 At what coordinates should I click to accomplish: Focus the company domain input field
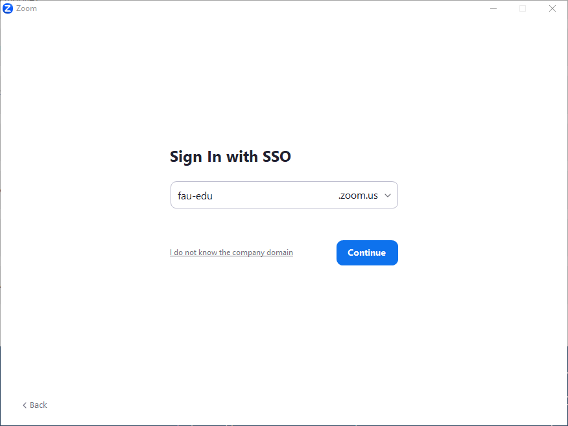[x=259, y=196]
